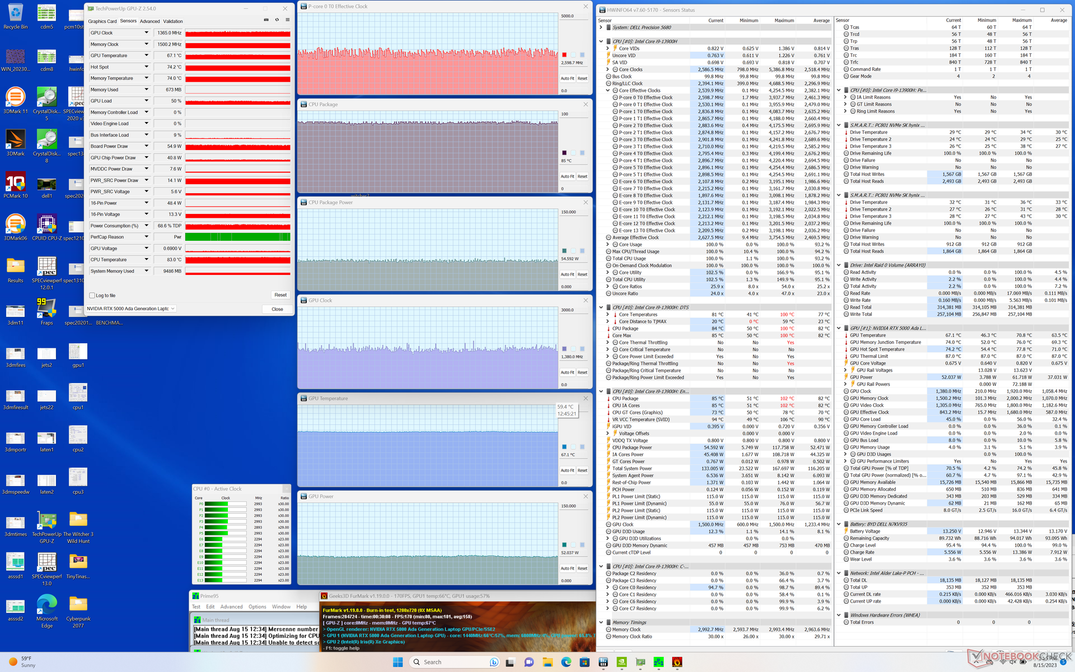
Task: Select The Witcher 3 Wild Hunt icon
Action: click(78, 527)
